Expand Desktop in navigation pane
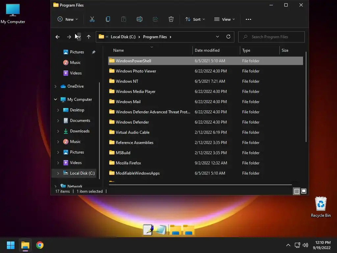The image size is (337, 253). [58, 110]
